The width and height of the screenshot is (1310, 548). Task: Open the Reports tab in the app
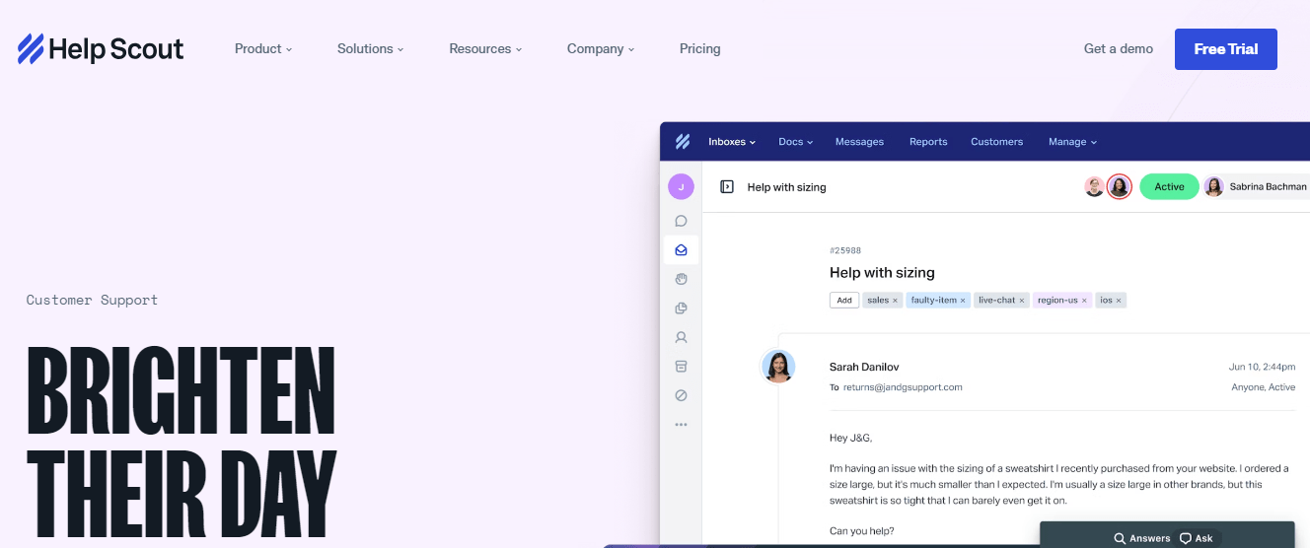tap(928, 142)
